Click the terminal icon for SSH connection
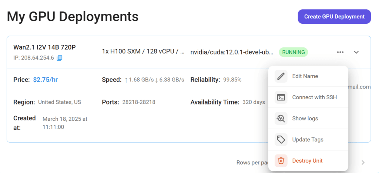Viewport: 379px width, 173px height. coord(281,97)
